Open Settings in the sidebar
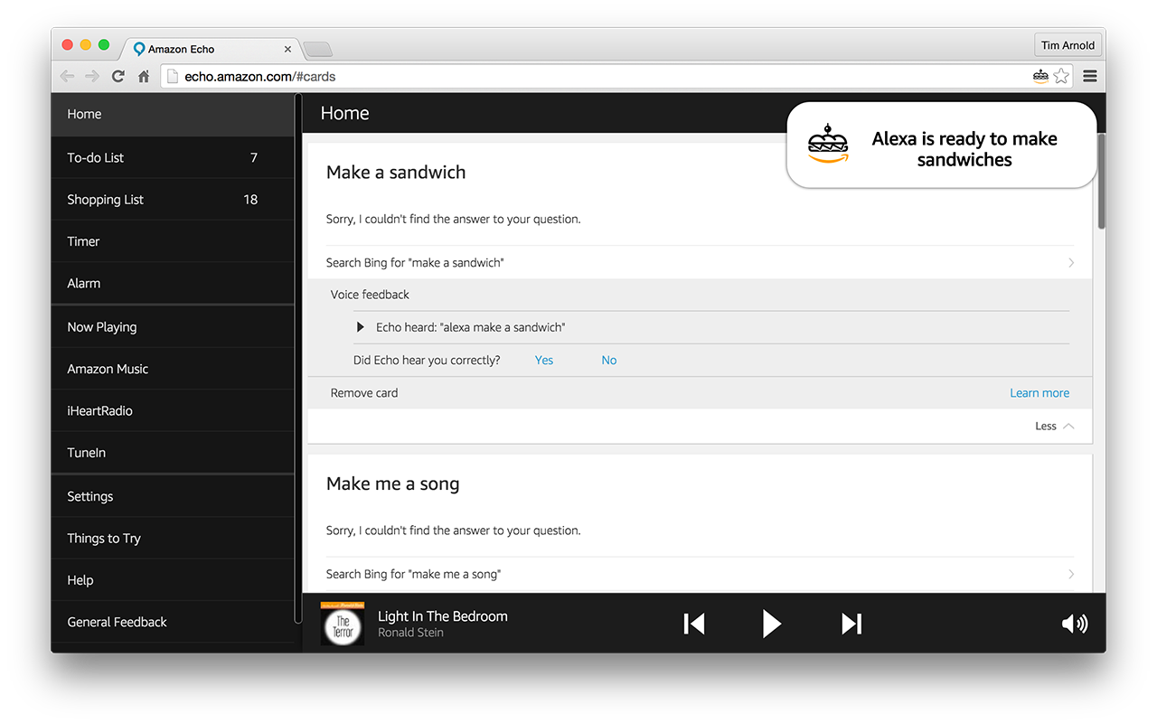1157x723 pixels. [x=173, y=496]
